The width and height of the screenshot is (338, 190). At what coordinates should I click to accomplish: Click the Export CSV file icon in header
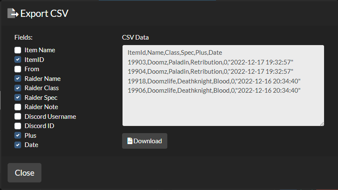[x=13, y=13]
